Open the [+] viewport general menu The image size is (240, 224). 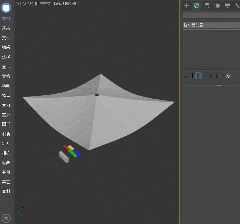pos(18,4)
